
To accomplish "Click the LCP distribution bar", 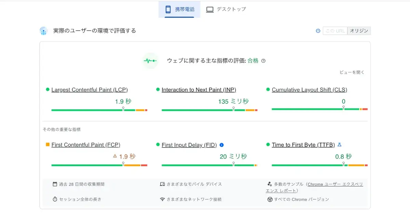I will [99, 110].
